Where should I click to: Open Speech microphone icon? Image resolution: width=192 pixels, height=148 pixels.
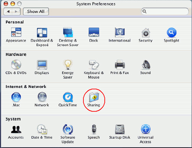tap(94, 129)
